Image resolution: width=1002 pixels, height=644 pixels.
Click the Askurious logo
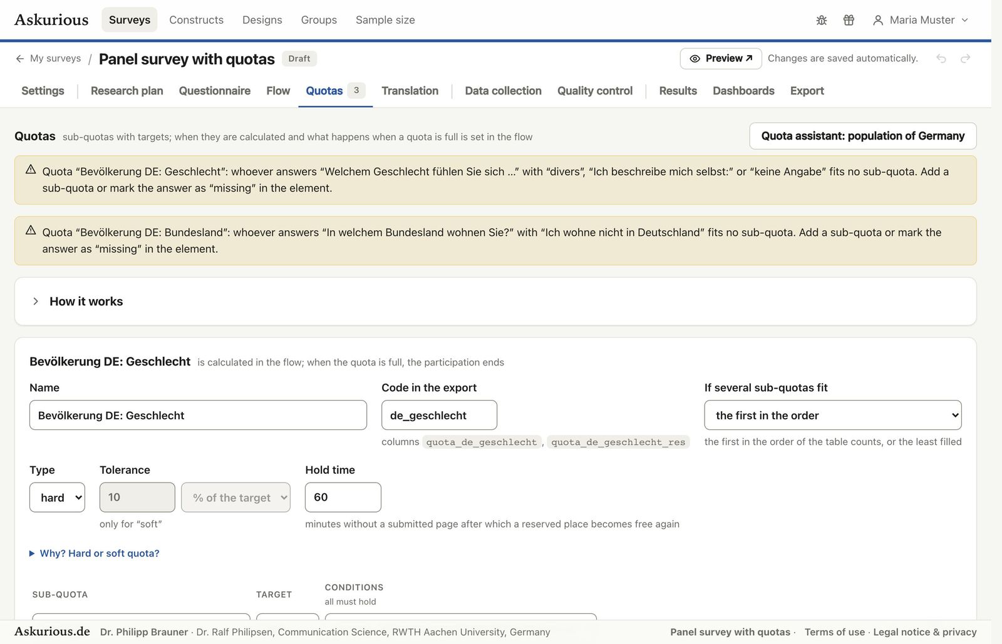point(51,20)
